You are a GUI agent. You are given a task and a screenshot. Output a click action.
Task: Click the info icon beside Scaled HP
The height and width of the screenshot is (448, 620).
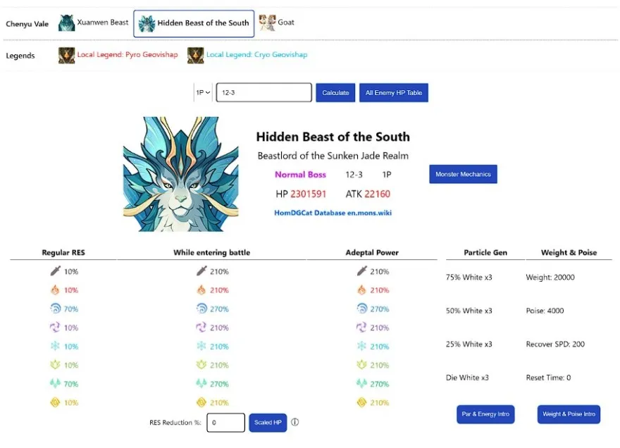click(295, 423)
